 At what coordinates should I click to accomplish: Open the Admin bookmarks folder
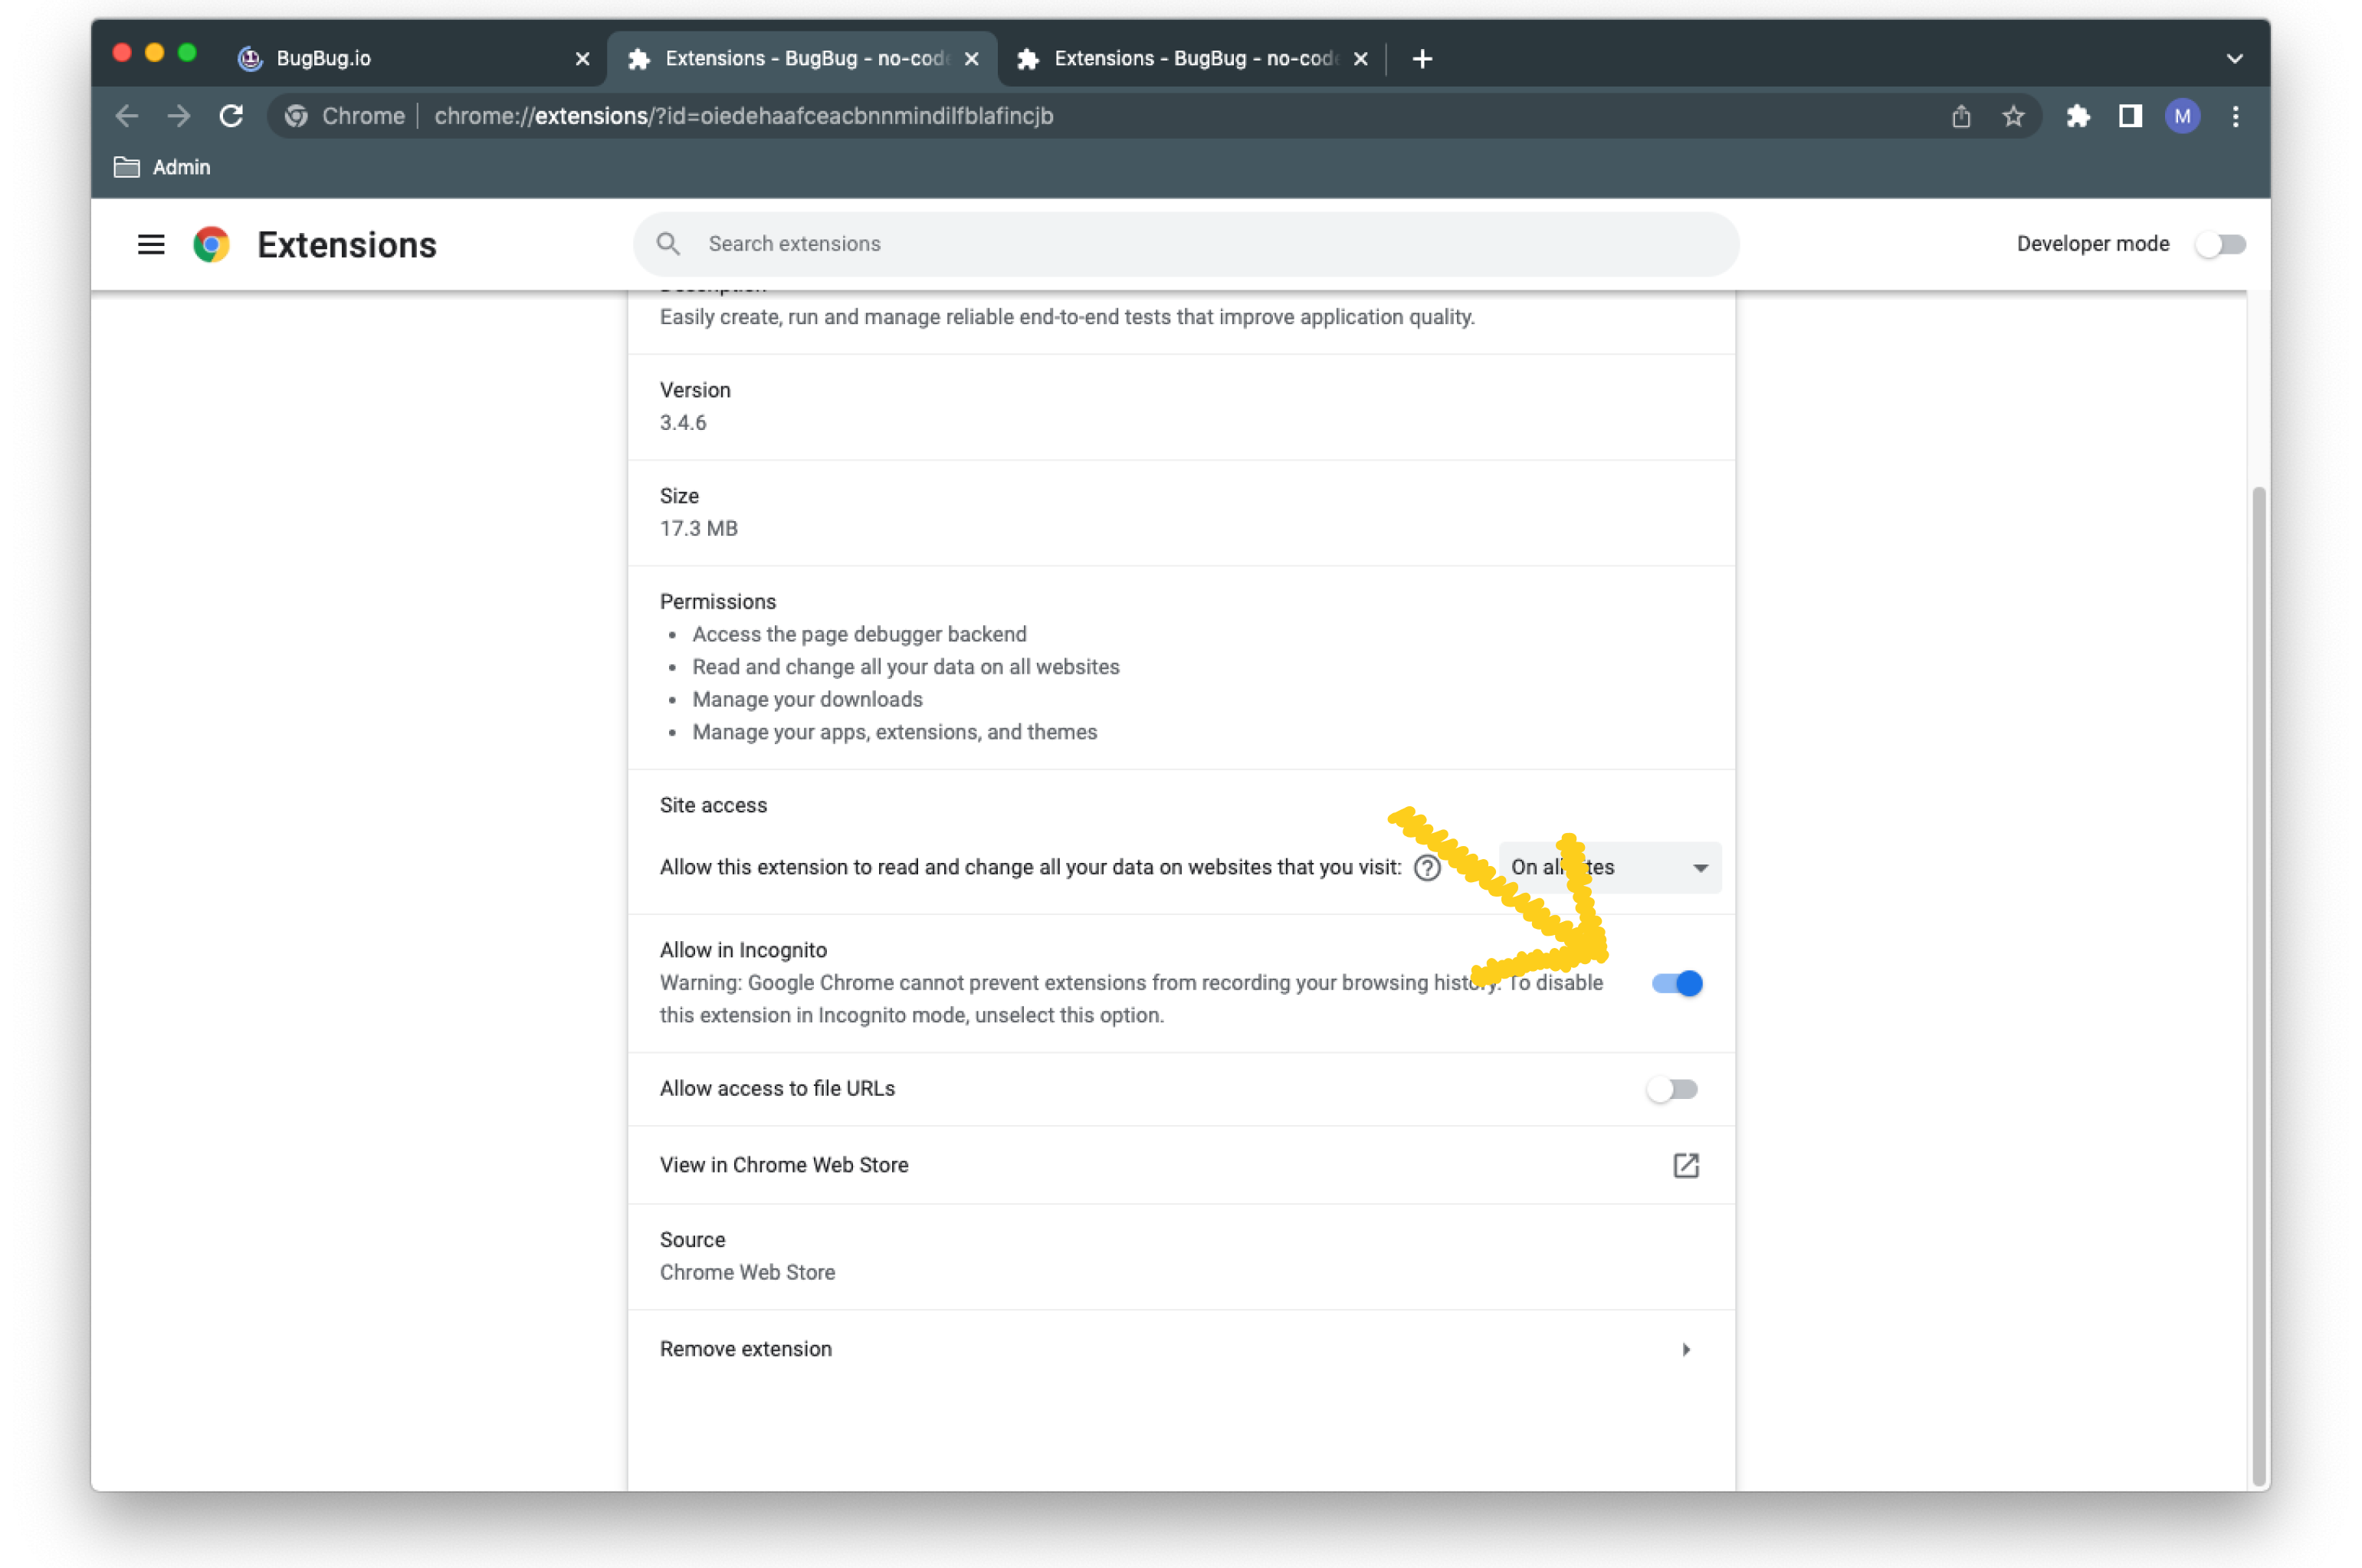tap(162, 167)
